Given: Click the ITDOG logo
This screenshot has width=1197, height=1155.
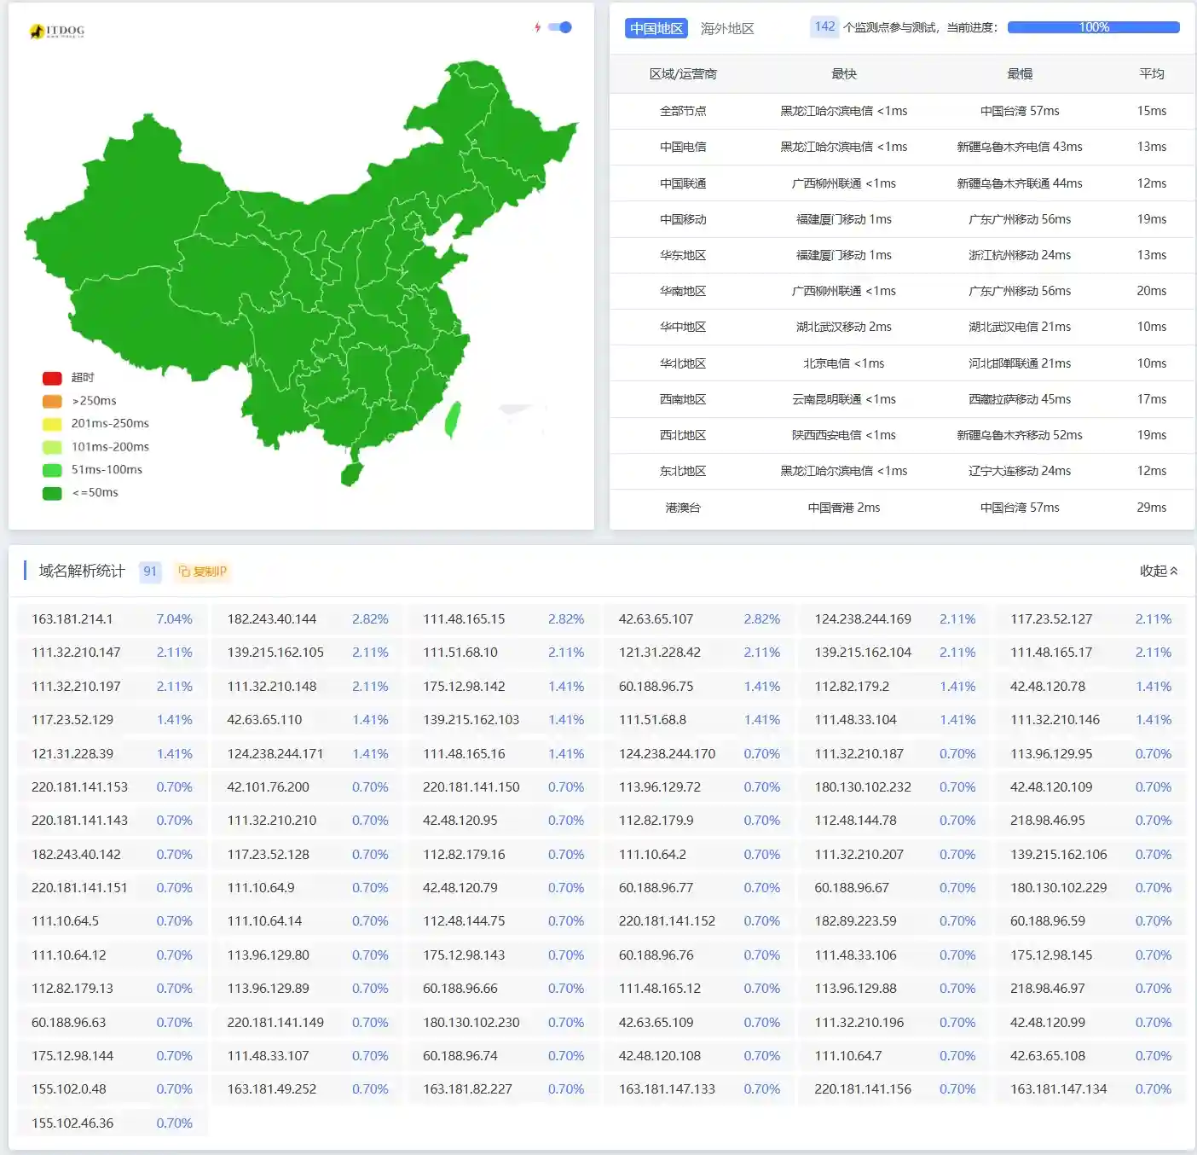Looking at the screenshot, I should 60,32.
